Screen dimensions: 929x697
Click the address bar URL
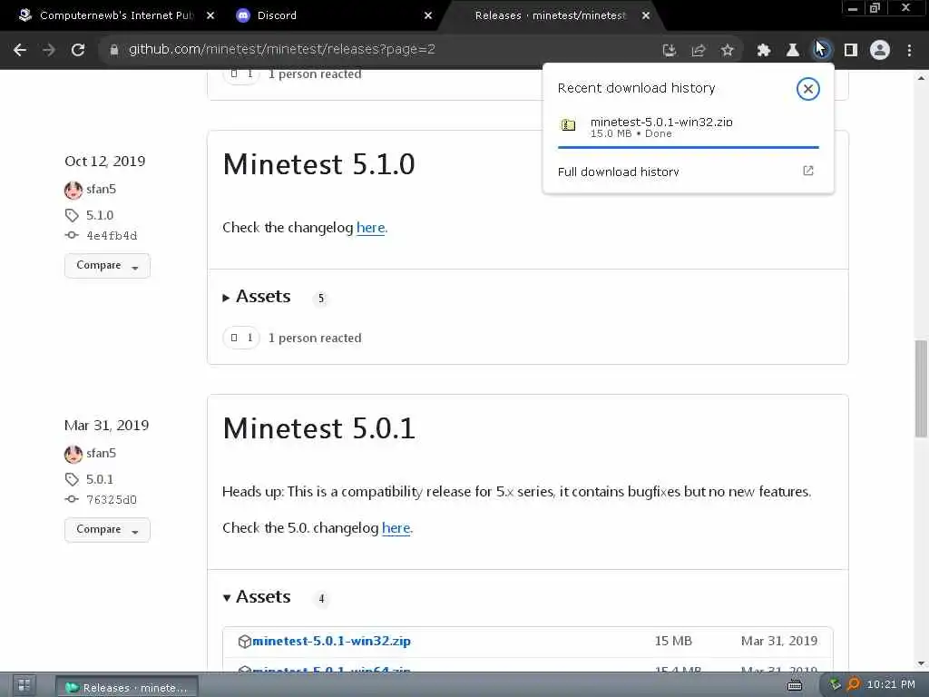282,50
